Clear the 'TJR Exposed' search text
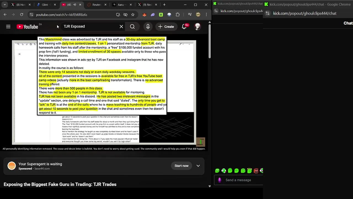Screen dimensions: 353x199 [x=121, y=27]
